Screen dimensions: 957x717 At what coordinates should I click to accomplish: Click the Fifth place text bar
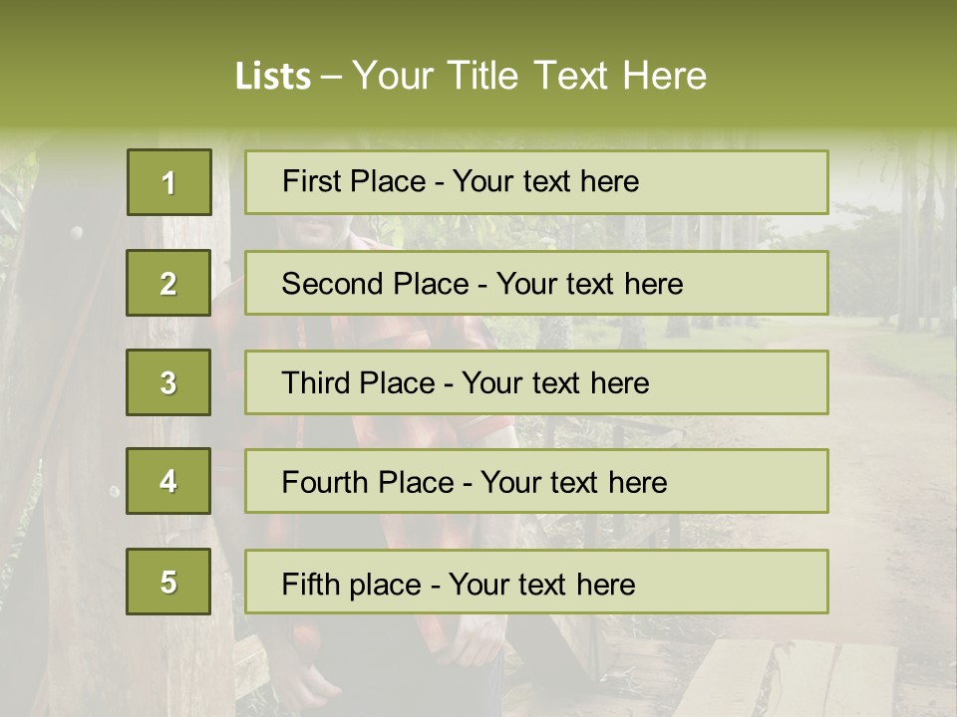[536, 582]
